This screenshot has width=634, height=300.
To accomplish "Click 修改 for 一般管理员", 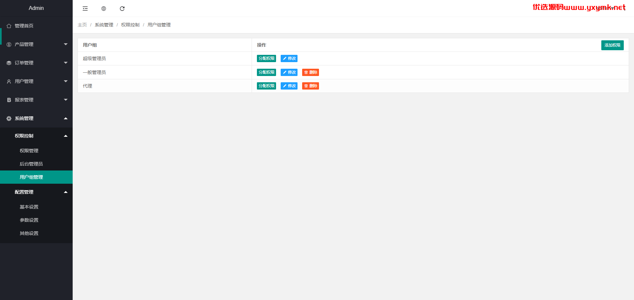I will (x=289, y=72).
